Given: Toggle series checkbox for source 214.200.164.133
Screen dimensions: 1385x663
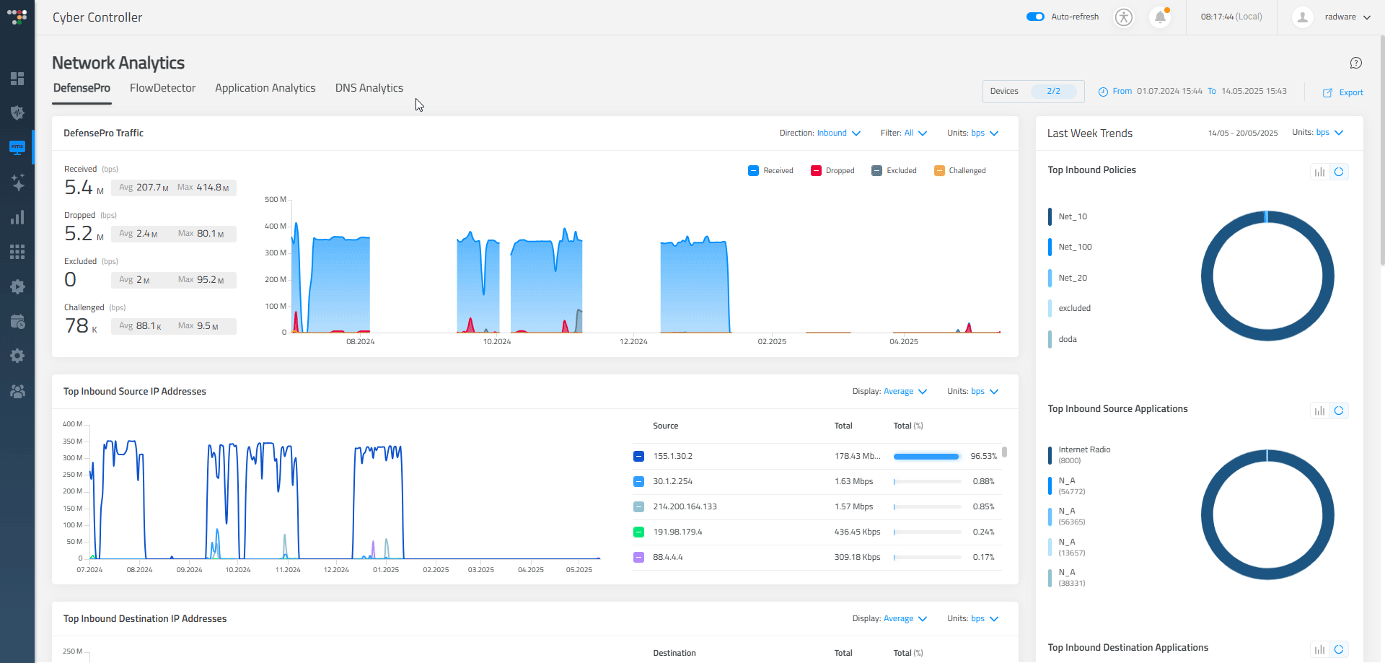Looking at the screenshot, I should 638,506.
